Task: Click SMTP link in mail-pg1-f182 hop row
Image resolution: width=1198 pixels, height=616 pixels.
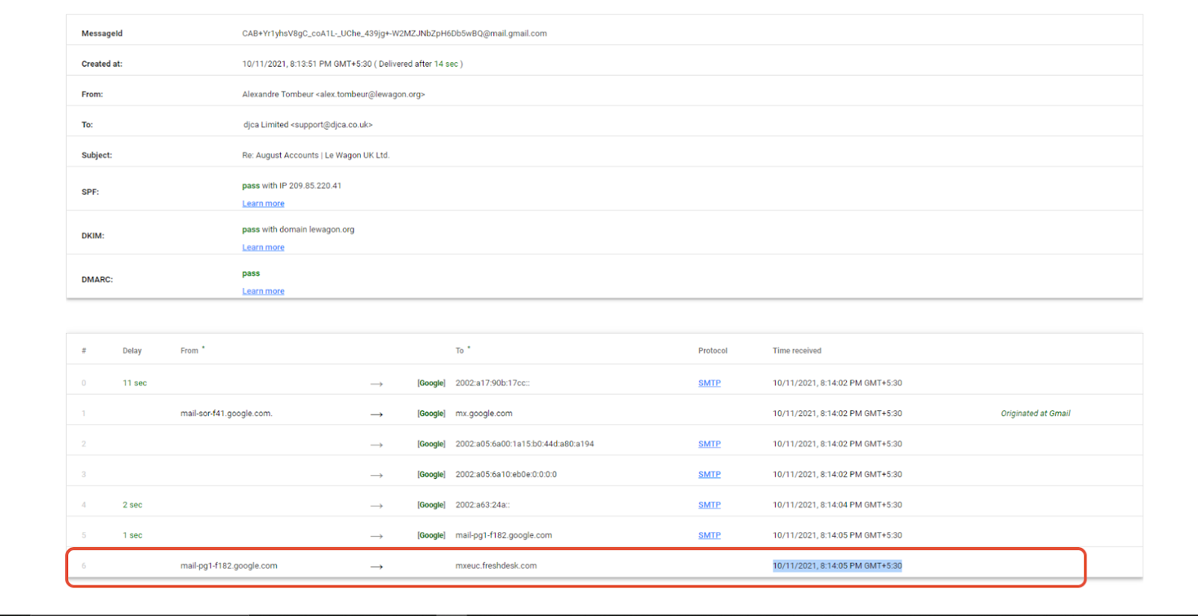Action: [x=709, y=536]
